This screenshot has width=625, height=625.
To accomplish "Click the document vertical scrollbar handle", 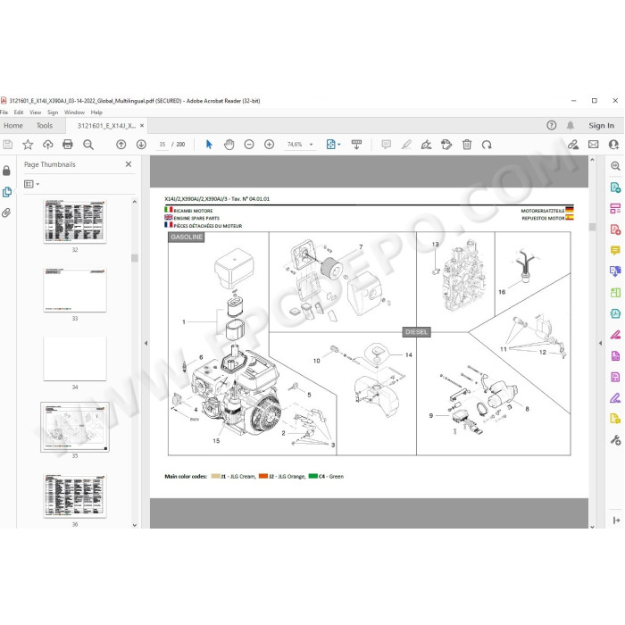I will [x=592, y=227].
